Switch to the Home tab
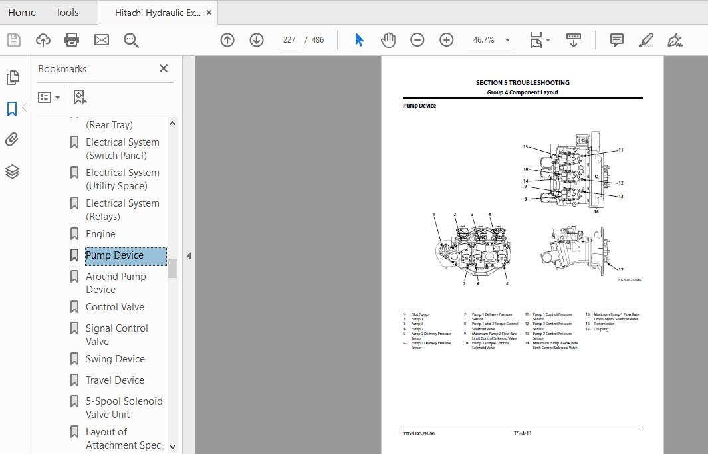The height and width of the screenshot is (454, 708). (x=22, y=13)
